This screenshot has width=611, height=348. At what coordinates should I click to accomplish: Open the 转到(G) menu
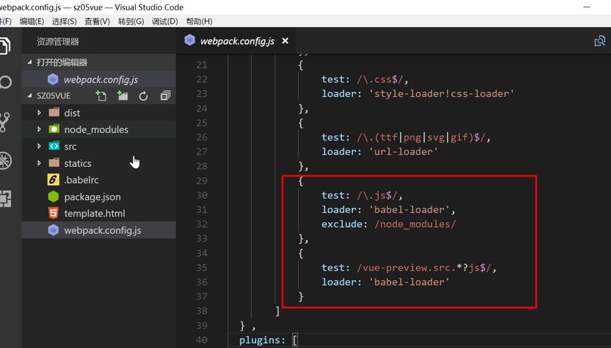coord(131,22)
